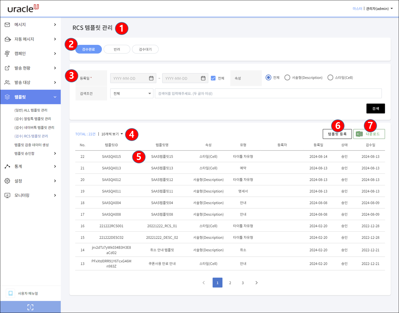Click the 템플릿ID column header
The height and width of the screenshot is (313, 399).
[x=111, y=145]
